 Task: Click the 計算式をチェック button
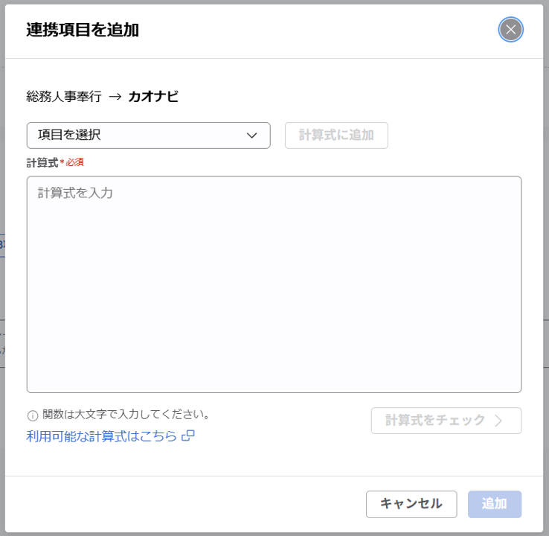coord(446,421)
